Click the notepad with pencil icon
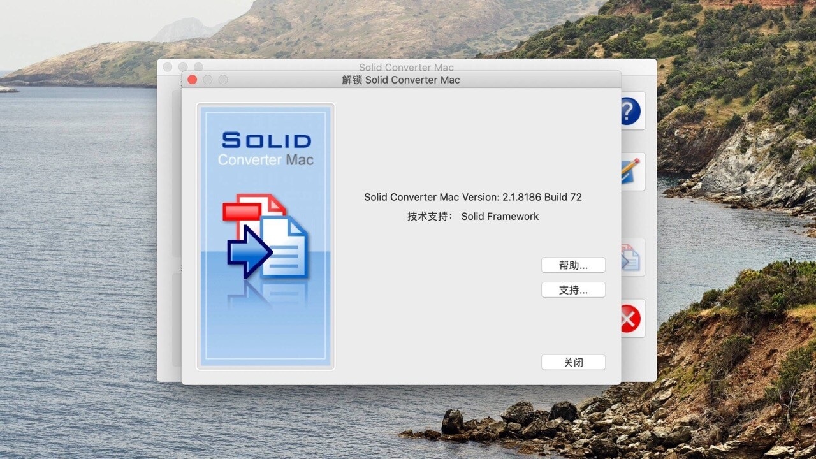 click(631, 171)
